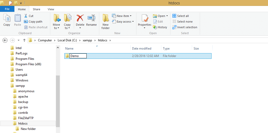Click htdocs in the address breadcrumb
Screen dimensions: 268x133
pos(103,40)
